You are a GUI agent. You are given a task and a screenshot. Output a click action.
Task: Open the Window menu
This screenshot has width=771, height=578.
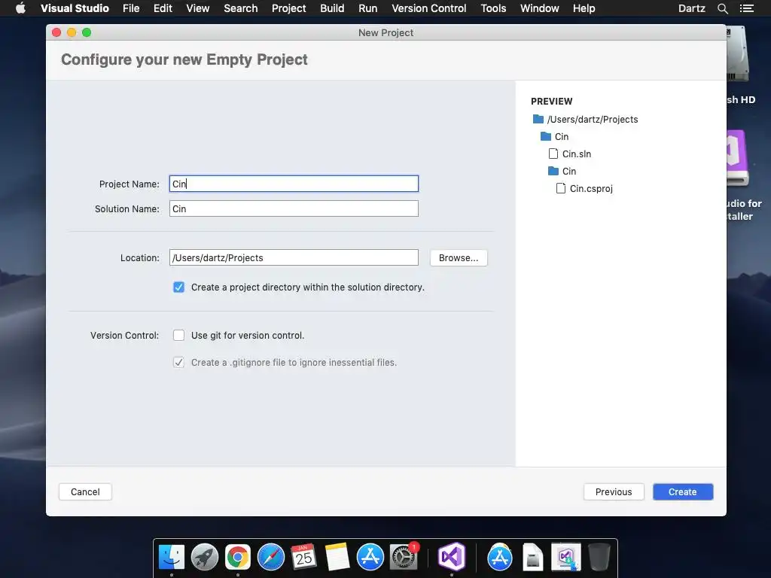point(539,8)
